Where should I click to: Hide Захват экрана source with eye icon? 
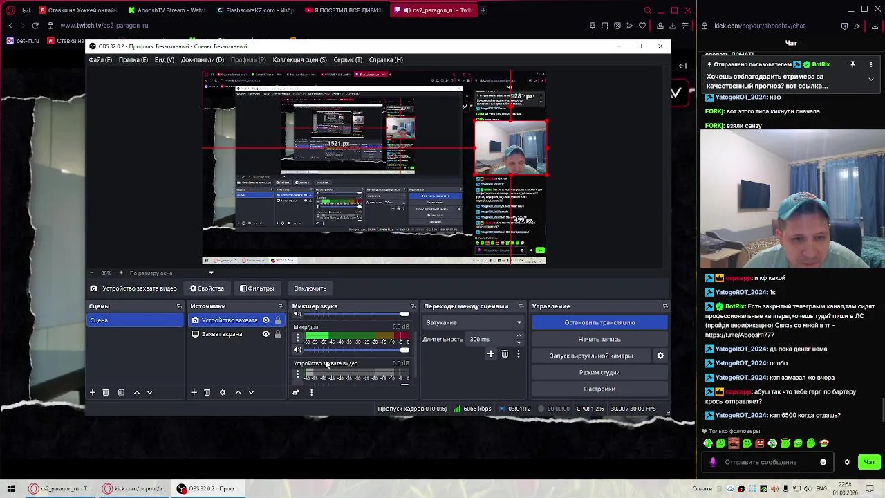point(265,334)
